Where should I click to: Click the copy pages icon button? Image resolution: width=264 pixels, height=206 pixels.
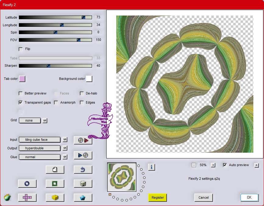click(55, 169)
